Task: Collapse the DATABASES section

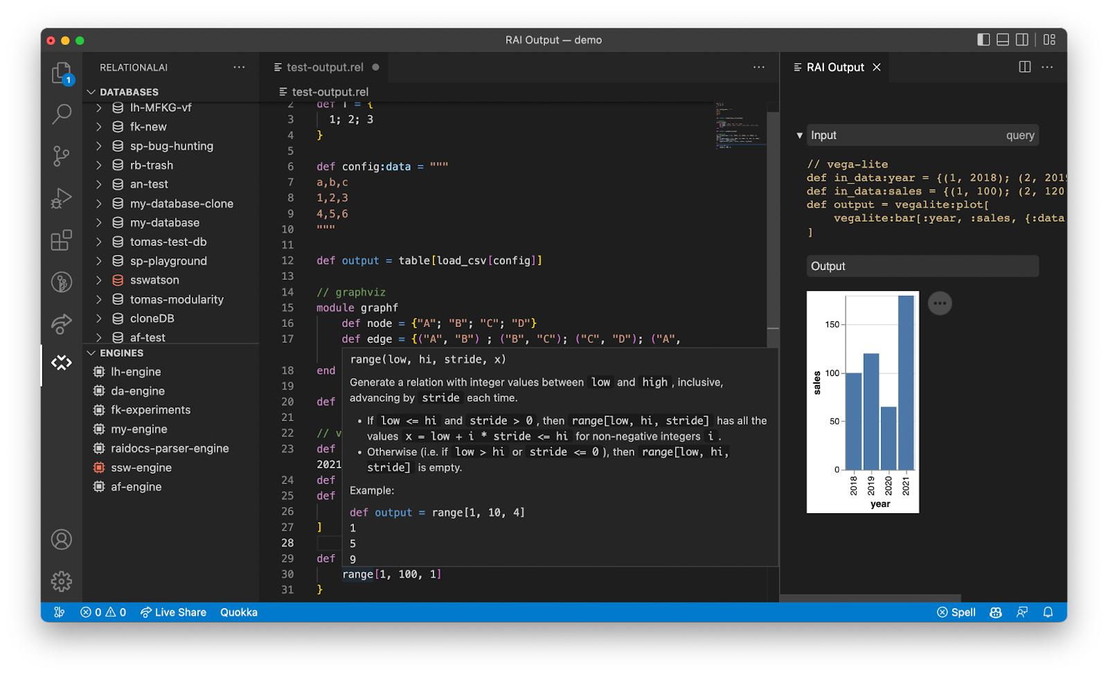Action: [91, 91]
